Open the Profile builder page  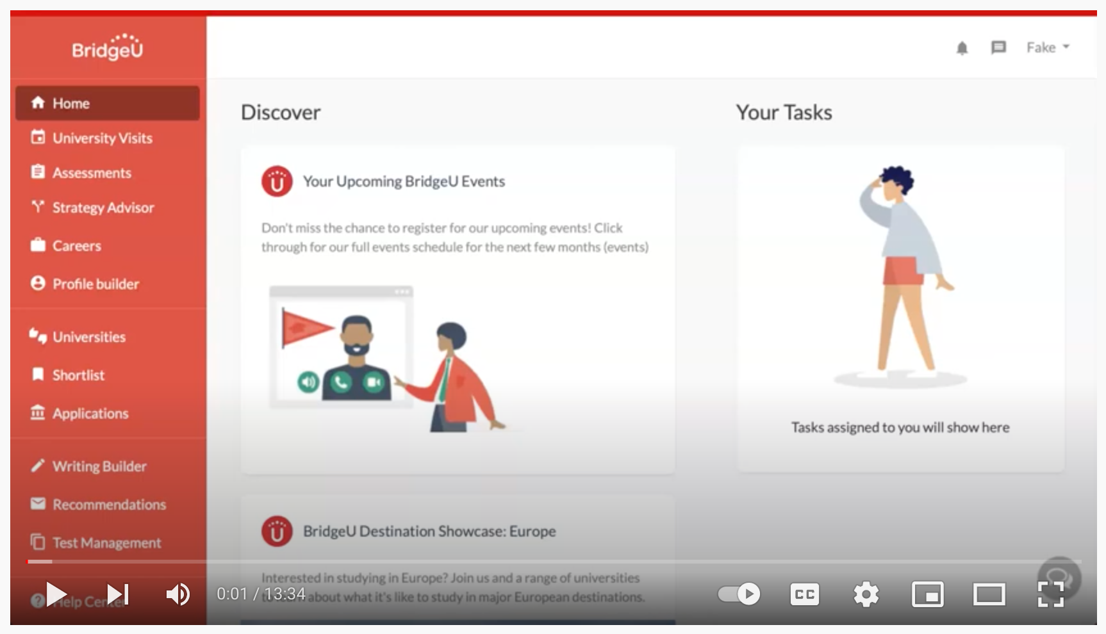click(95, 284)
